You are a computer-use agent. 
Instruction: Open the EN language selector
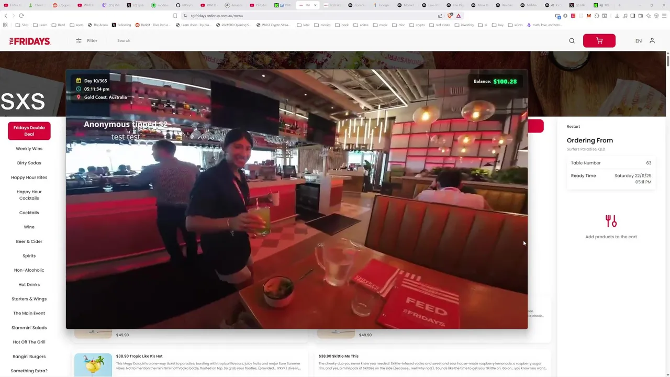click(x=639, y=41)
